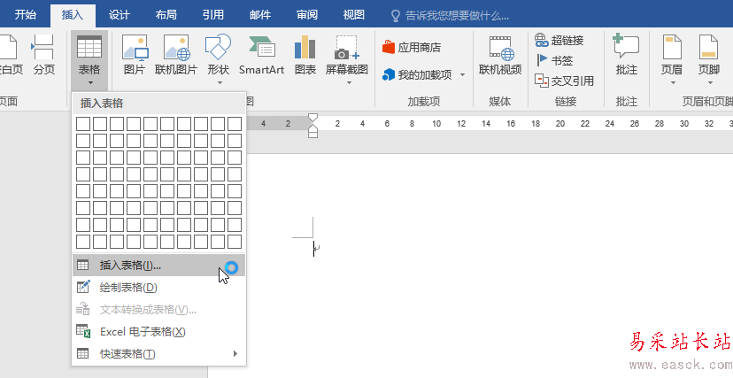733x378 pixels.
Task: Select 绘制表格(D) draw table
Action: pos(159,288)
